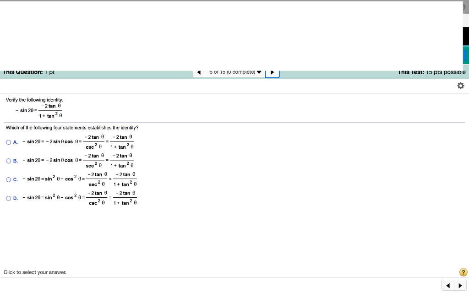Screen dimensions: 469x293
Task: Open the question settings gear icon
Action: pyautogui.click(x=460, y=85)
